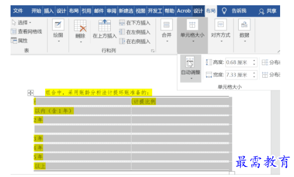Screen dimensions: 294x177
Task: Click the distribute columns icon beside 宽度
Action: (265, 75)
